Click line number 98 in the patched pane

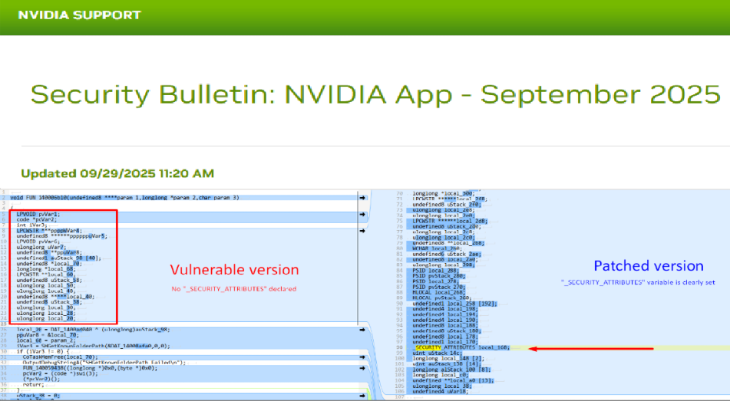coord(401,347)
